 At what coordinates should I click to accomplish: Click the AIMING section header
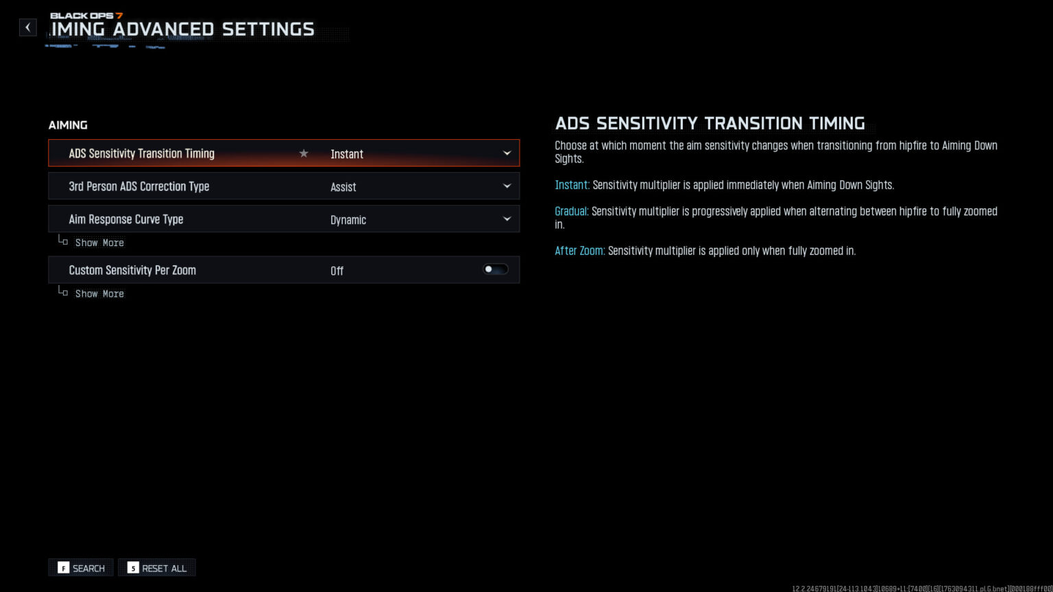pos(68,125)
